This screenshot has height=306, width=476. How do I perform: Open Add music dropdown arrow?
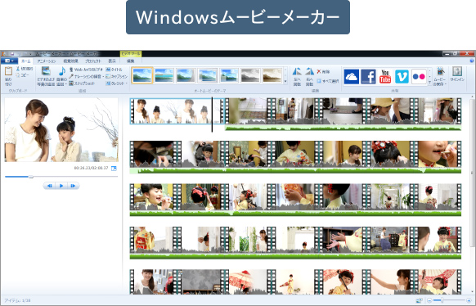66,84
